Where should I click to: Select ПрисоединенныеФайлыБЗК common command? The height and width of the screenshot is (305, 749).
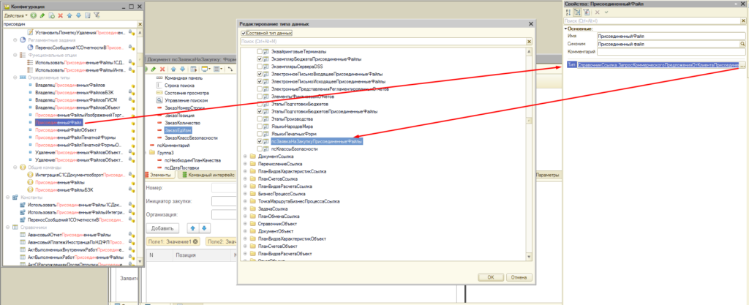coord(64,190)
